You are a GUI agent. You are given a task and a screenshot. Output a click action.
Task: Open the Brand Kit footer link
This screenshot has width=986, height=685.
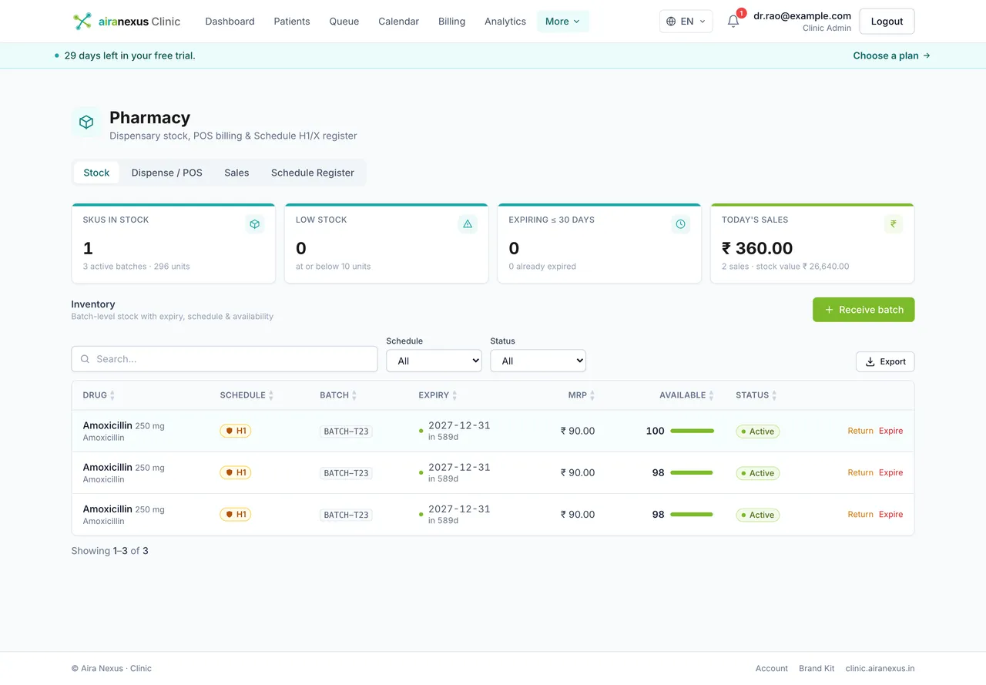coord(817,668)
